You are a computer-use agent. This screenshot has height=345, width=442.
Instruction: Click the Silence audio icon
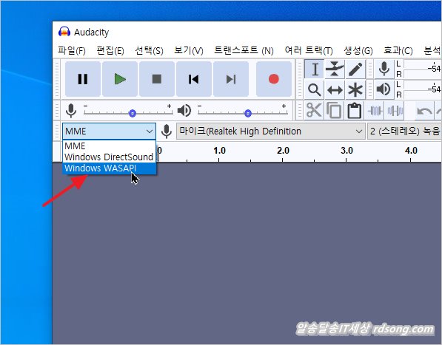(x=395, y=110)
